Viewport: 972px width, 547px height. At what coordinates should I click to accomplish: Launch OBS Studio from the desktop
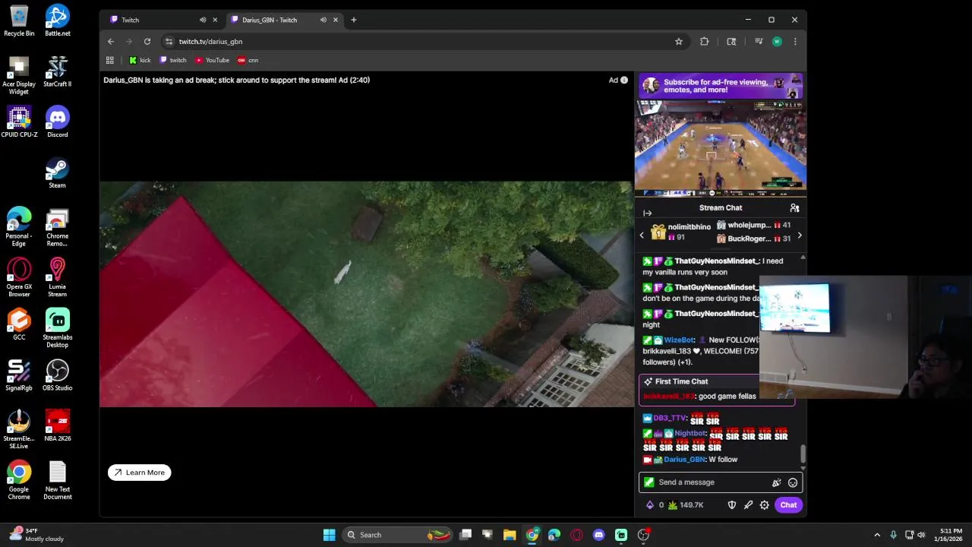pyautogui.click(x=57, y=375)
